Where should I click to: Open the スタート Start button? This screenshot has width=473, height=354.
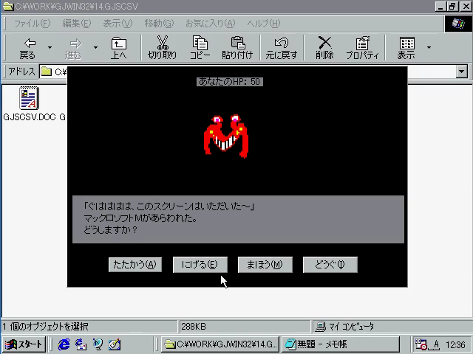(x=24, y=344)
